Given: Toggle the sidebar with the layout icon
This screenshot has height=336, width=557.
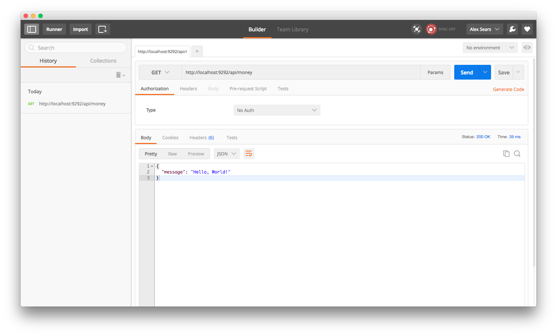Looking at the screenshot, I should point(32,29).
